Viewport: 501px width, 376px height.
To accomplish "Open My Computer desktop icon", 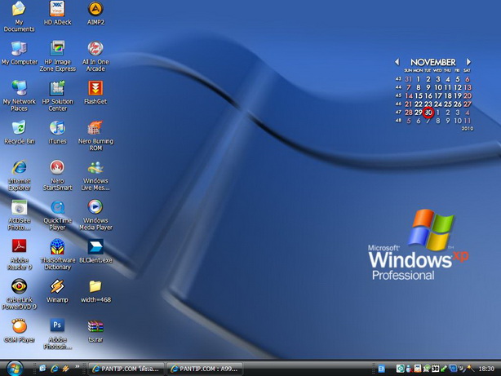I will pos(19,49).
